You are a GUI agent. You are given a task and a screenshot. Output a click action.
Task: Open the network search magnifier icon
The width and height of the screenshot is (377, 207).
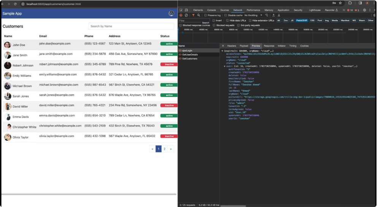click(x=199, y=15)
